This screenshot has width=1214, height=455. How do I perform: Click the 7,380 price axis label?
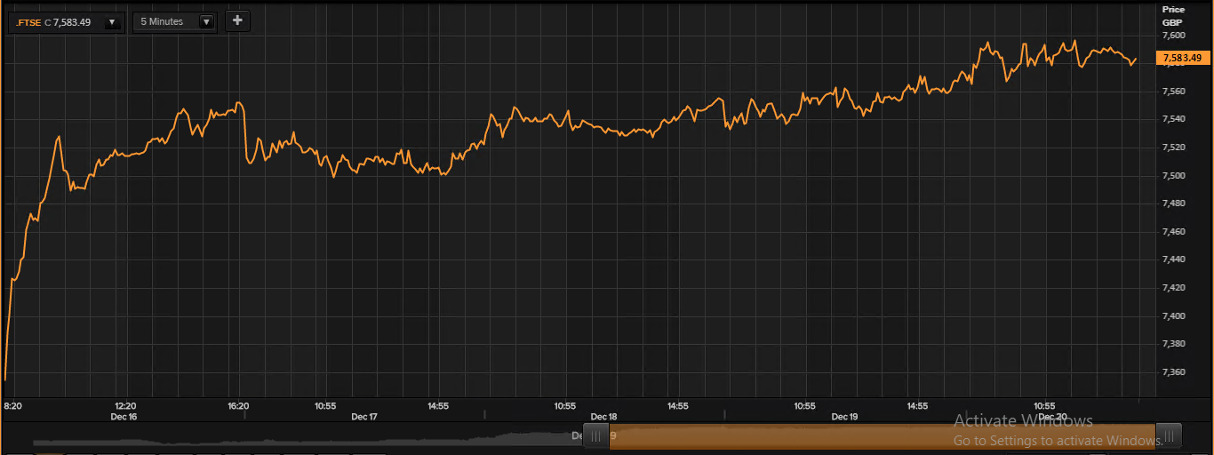[1173, 344]
